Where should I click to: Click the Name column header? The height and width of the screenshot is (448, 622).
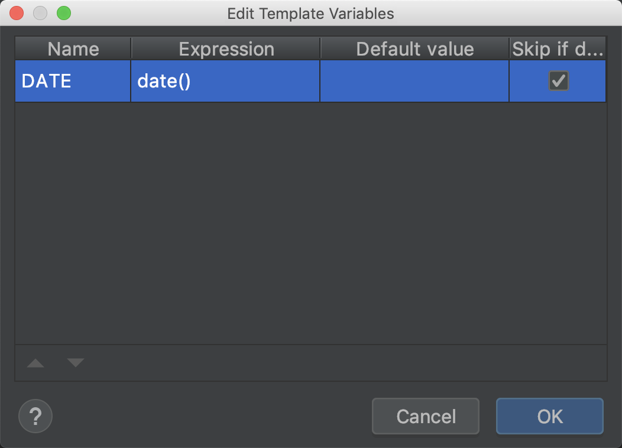(73, 49)
